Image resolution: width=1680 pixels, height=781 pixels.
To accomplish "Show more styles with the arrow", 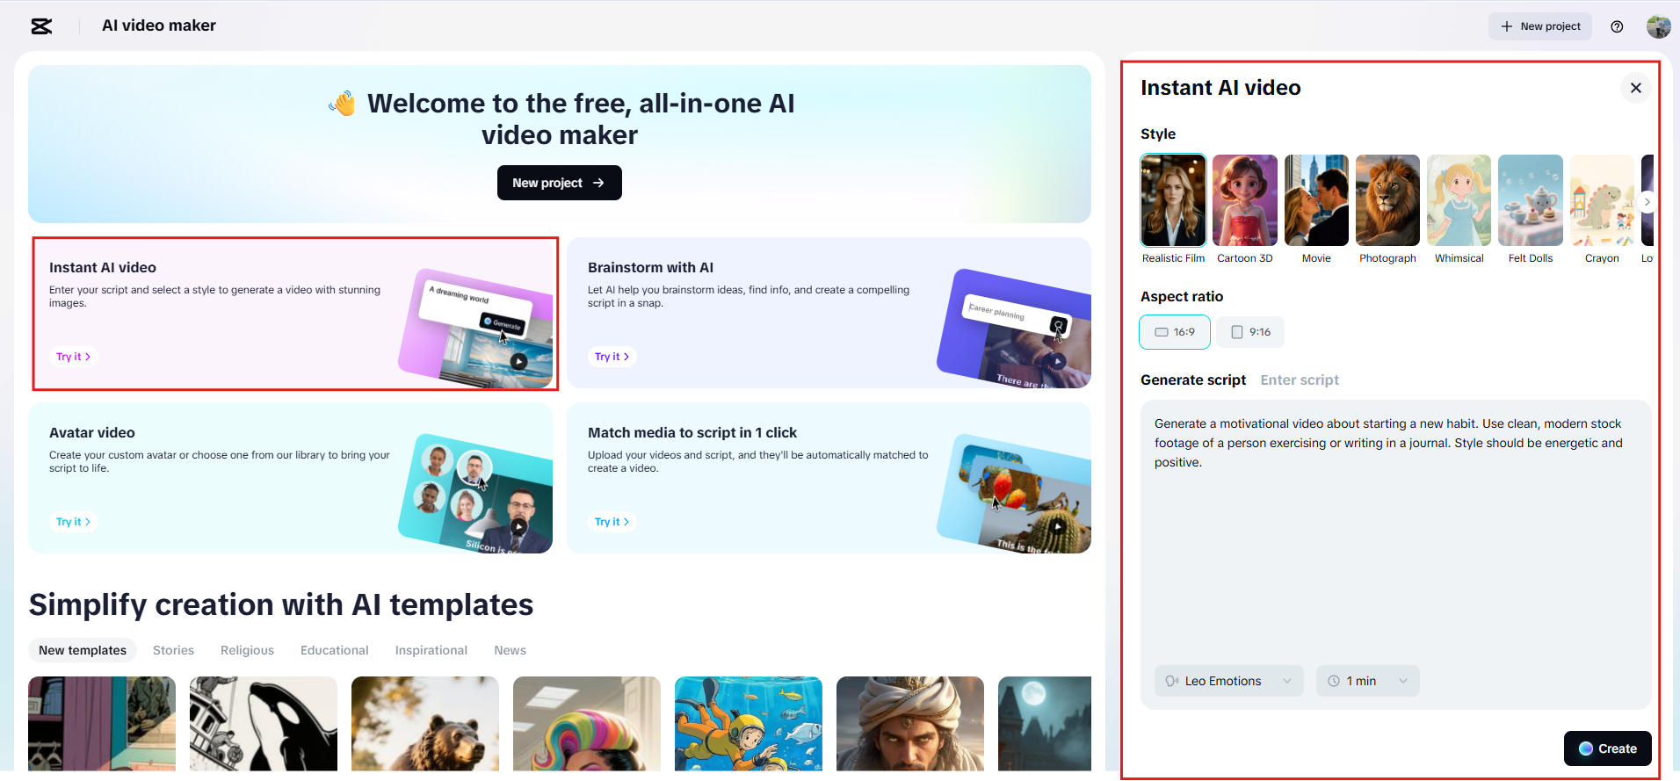I will tap(1647, 201).
